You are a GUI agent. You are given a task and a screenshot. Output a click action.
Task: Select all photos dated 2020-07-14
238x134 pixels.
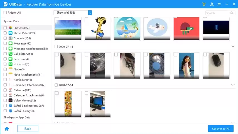coord(56,85)
